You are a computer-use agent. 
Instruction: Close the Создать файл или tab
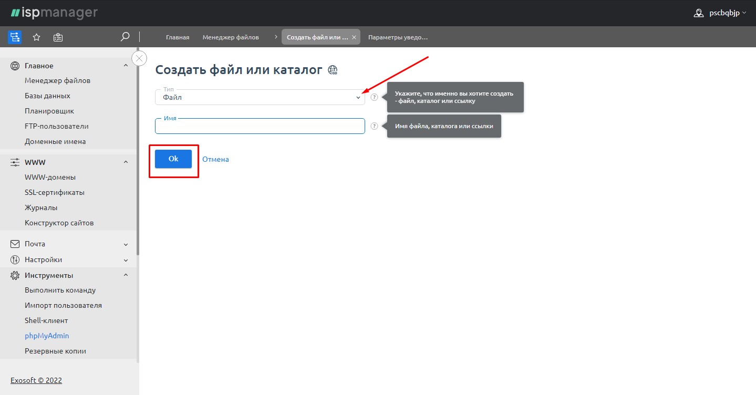click(354, 37)
